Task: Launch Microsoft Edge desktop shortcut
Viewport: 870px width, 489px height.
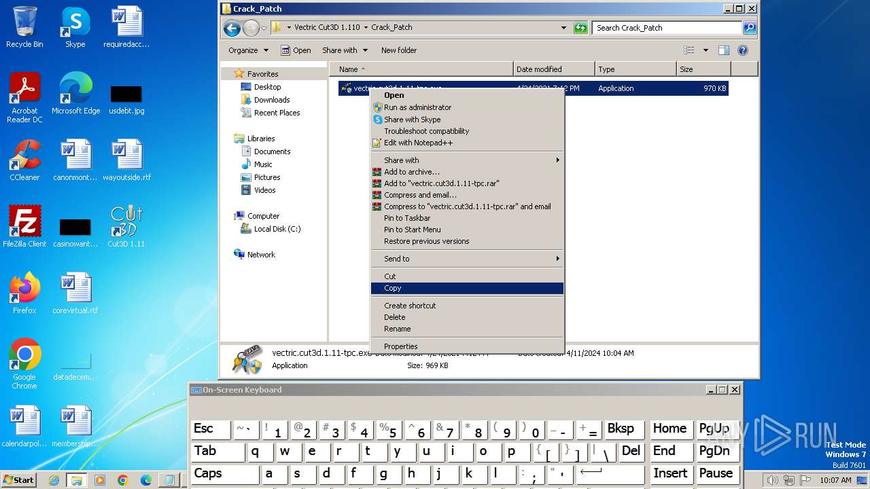Action: (75, 94)
